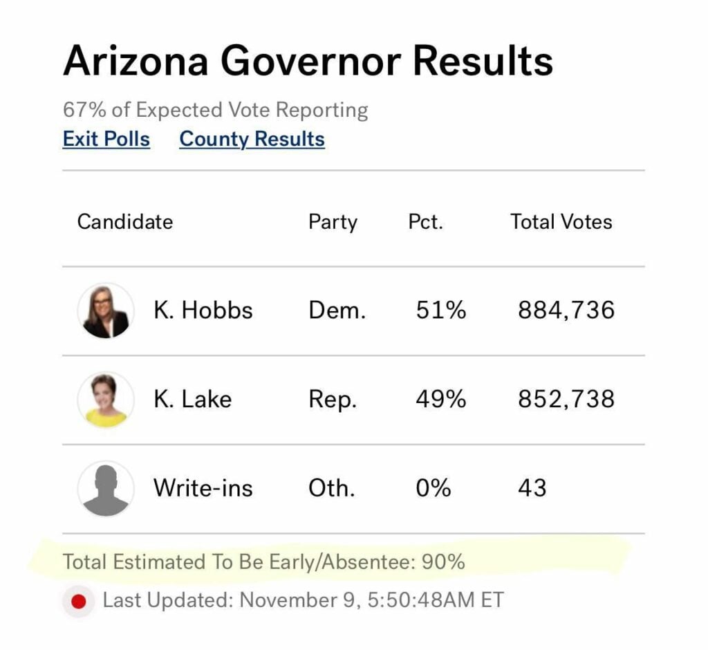The width and height of the screenshot is (708, 650).
Task: Click the Pct. column header
Action: coord(425,222)
